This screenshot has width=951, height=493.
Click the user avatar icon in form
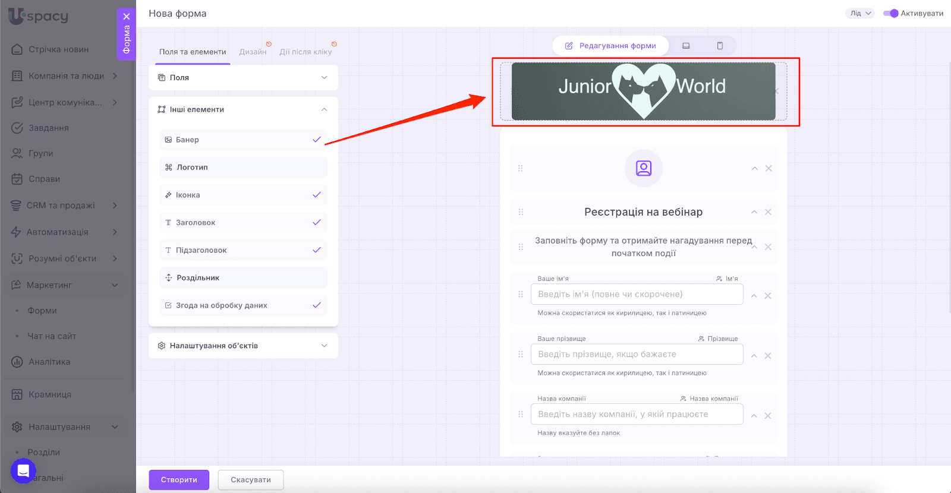[x=644, y=169]
